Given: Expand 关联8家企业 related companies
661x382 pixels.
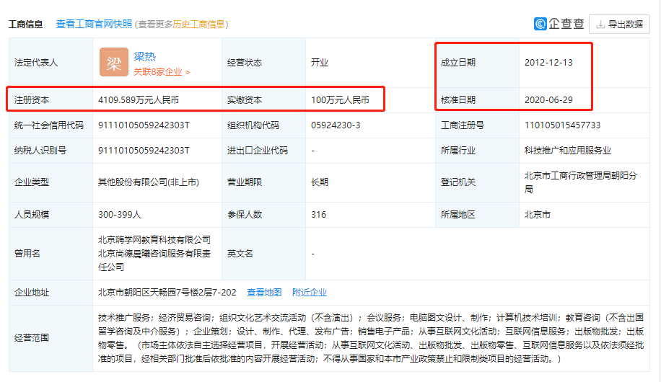Looking at the screenshot, I should [x=162, y=72].
